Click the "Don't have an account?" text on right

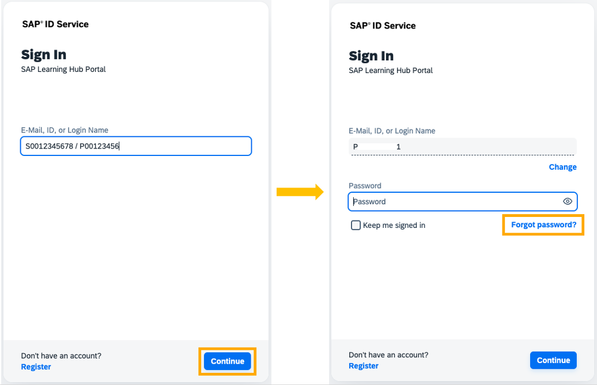coord(388,354)
